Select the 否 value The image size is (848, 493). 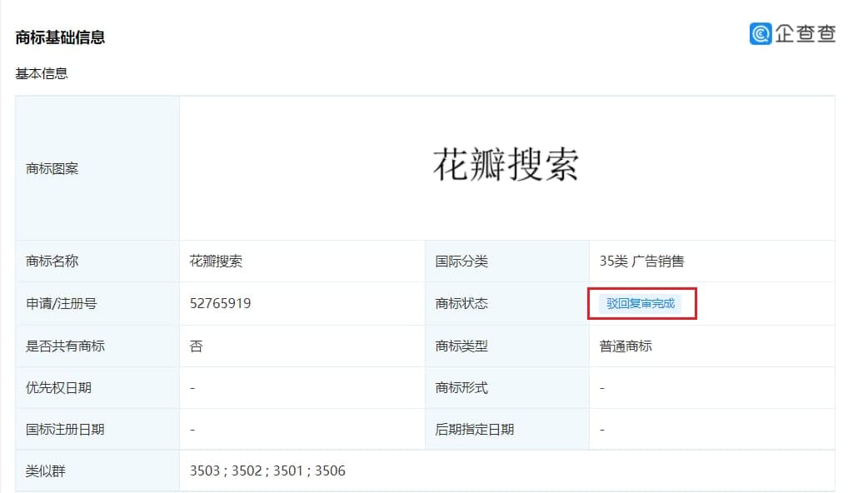coord(196,346)
